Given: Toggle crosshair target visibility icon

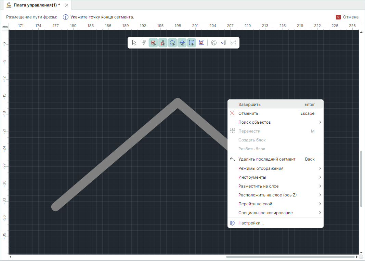Looking at the screenshot, I should click(182, 43).
